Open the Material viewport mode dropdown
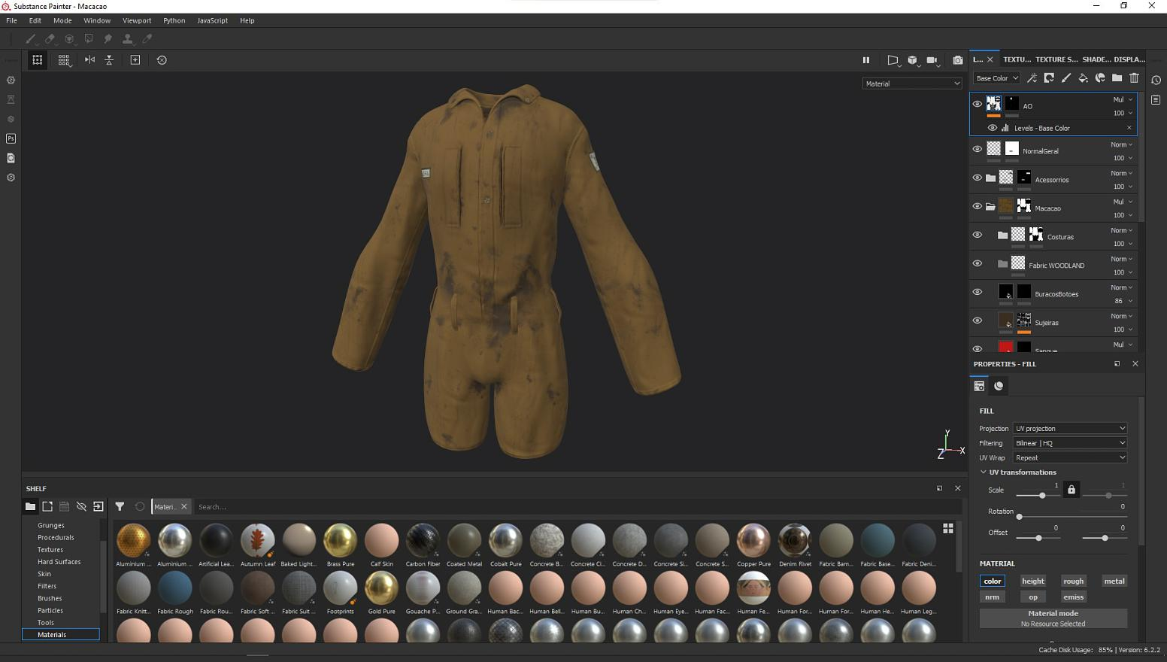 pos(911,84)
